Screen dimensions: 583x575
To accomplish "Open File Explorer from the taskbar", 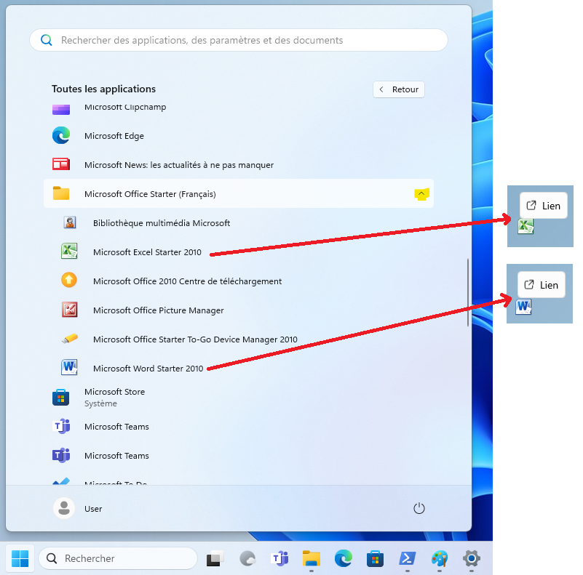I will coord(312,558).
